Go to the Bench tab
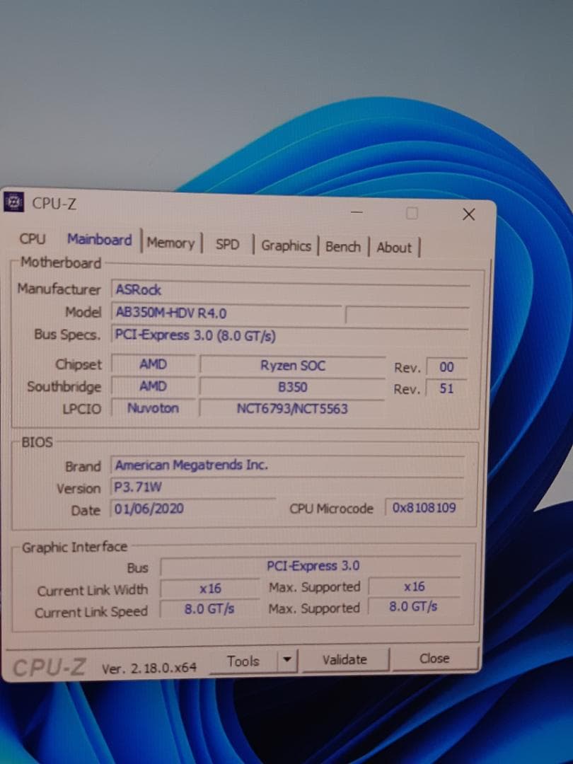This screenshot has height=764, width=573. click(x=343, y=247)
